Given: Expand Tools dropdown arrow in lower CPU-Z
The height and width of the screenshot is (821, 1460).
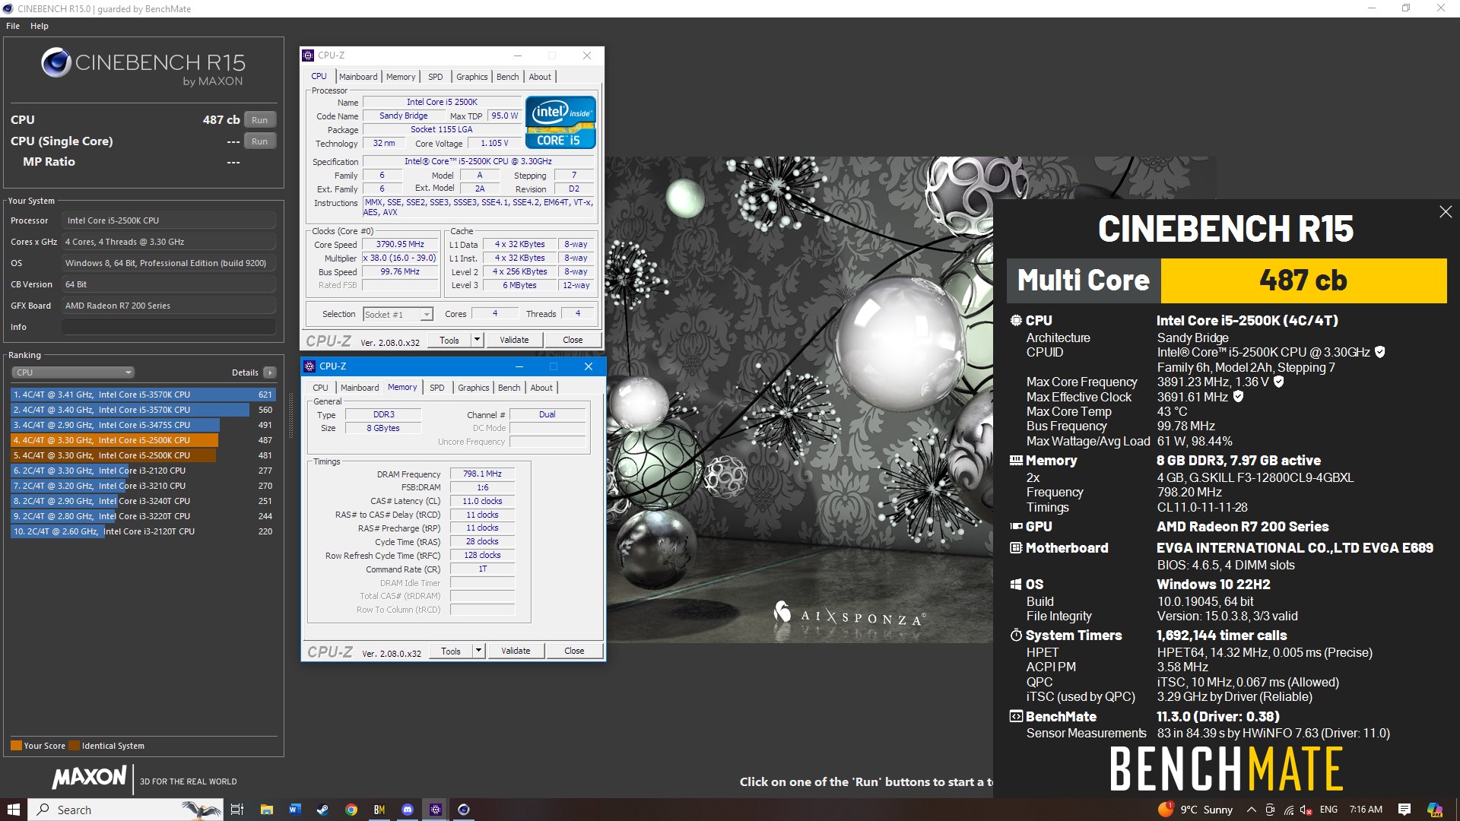Looking at the screenshot, I should pyautogui.click(x=479, y=651).
